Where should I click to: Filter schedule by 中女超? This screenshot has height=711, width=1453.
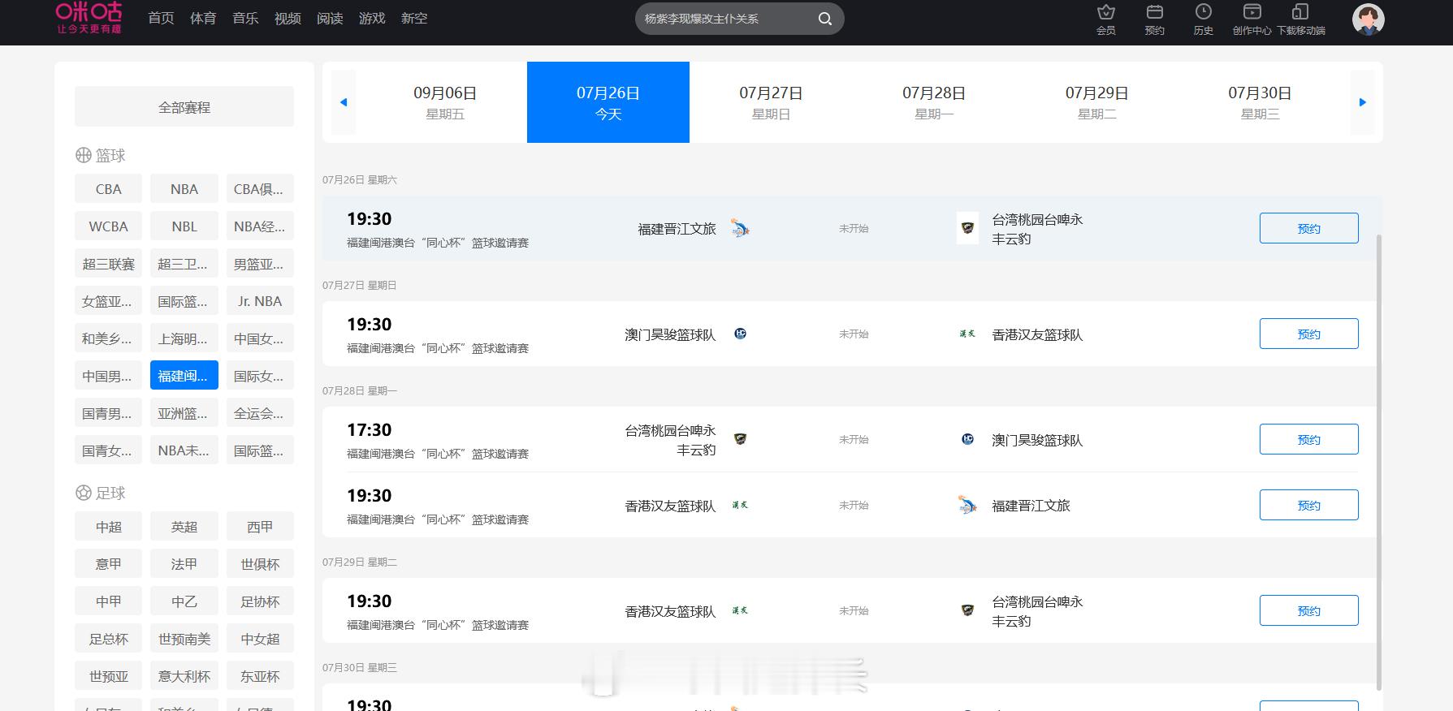(260, 638)
